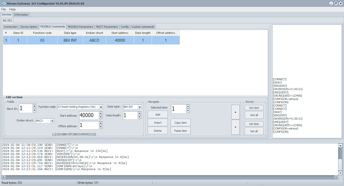The height and width of the screenshot is (186, 344).
Task: Increase the Offset address value
Action: tap(101, 123)
